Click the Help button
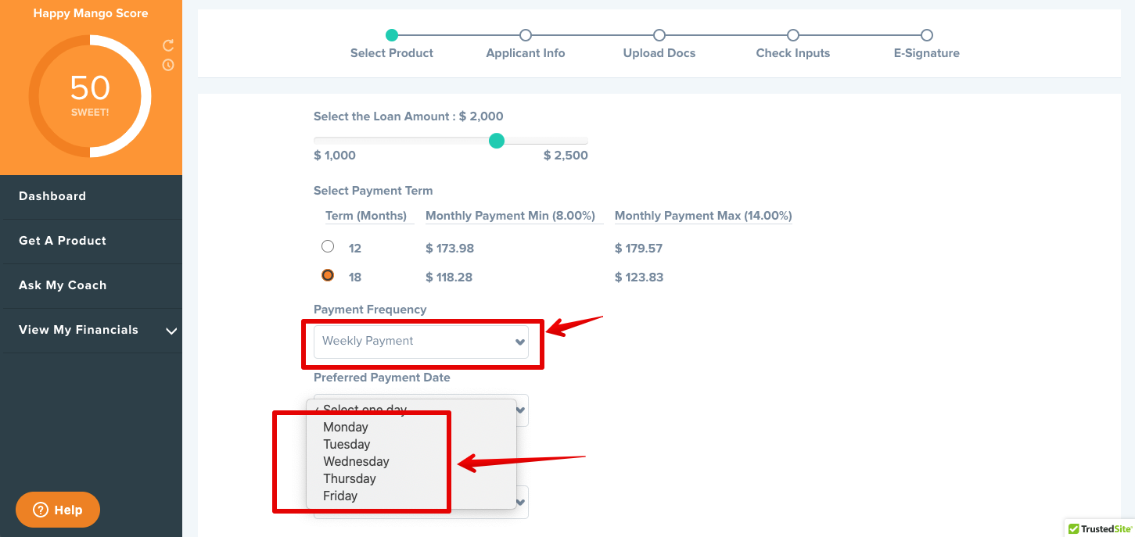 click(x=57, y=510)
